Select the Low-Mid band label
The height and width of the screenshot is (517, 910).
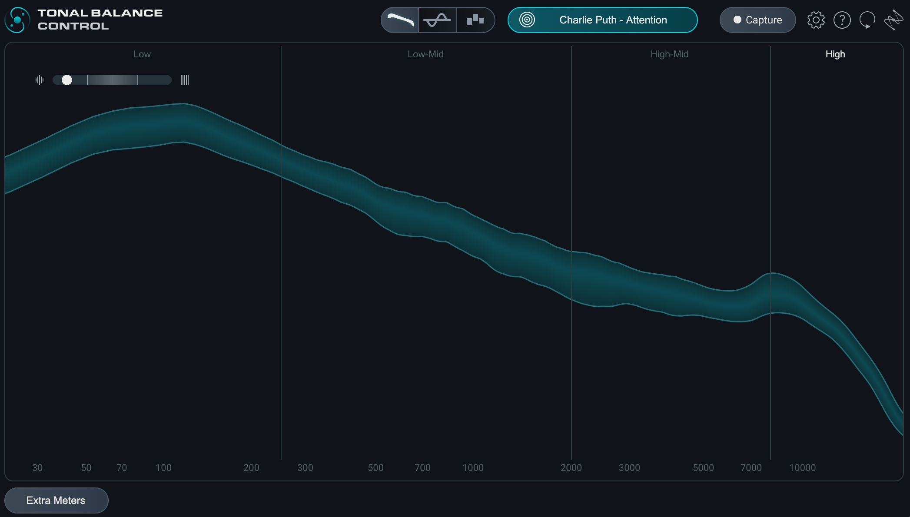(425, 54)
